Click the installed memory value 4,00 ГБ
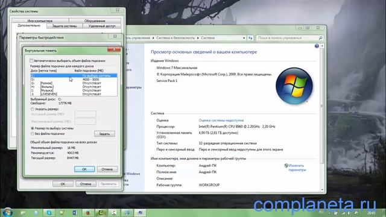Viewport: 386px width, 217px height. coord(218,133)
